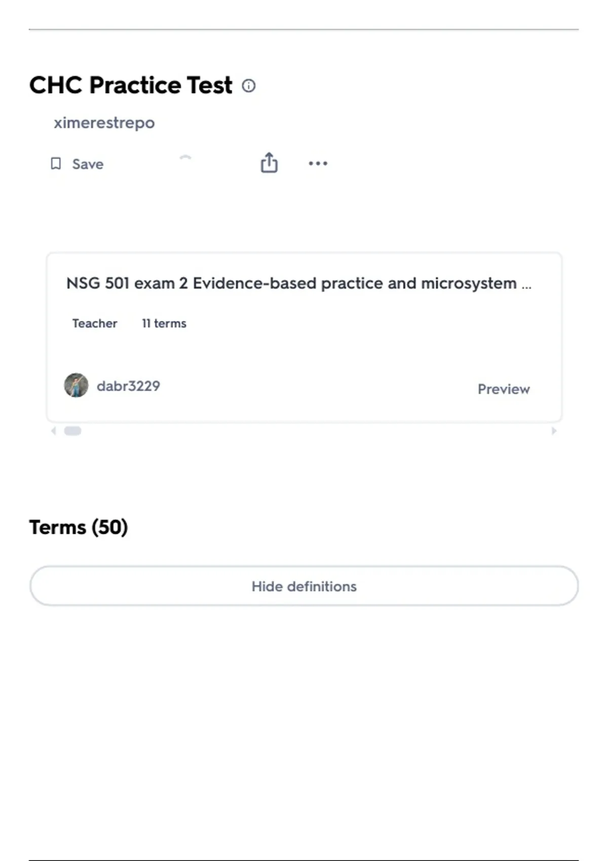This screenshot has width=608, height=861.
Task: Open the three-dot more options menu
Action: point(318,163)
